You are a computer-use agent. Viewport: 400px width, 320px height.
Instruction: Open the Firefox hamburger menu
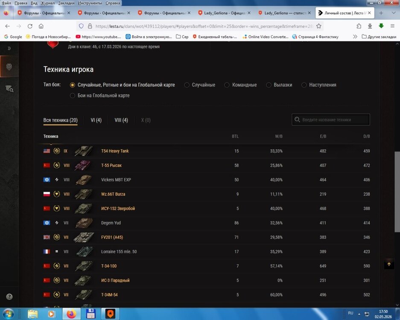tap(393, 26)
